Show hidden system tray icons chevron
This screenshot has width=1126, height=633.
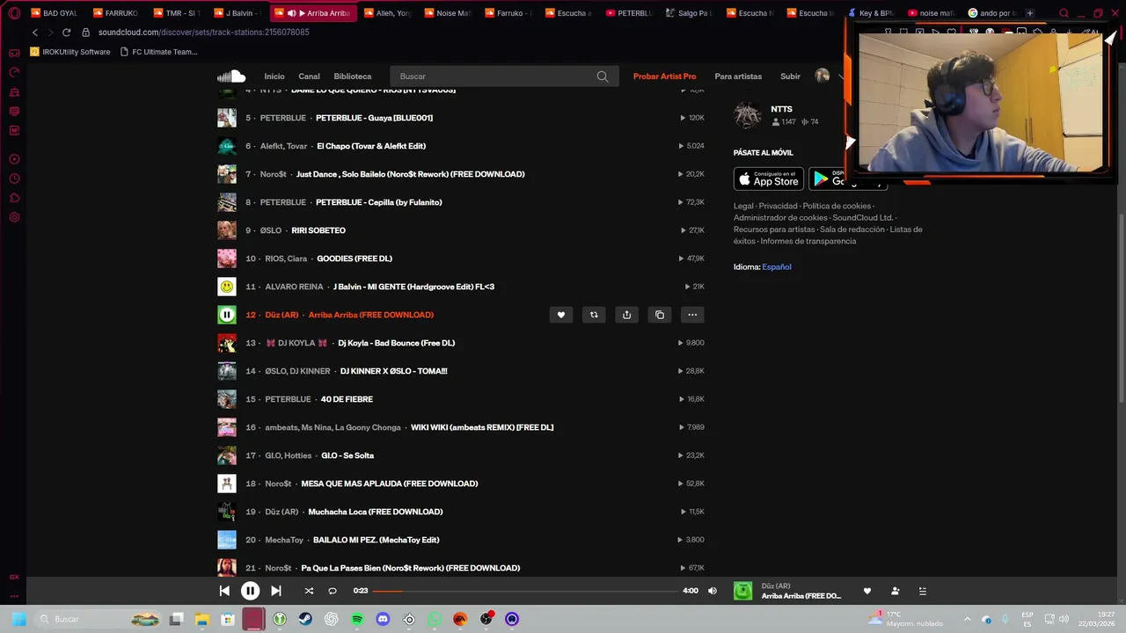[x=968, y=619]
